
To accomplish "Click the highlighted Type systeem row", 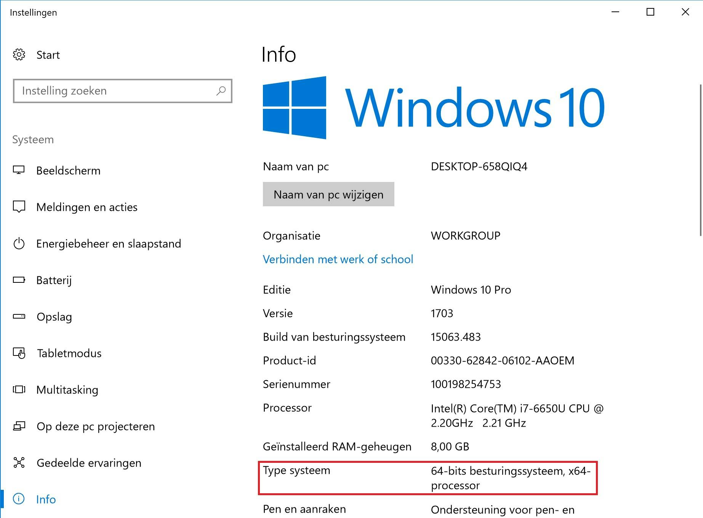I will coord(427,478).
